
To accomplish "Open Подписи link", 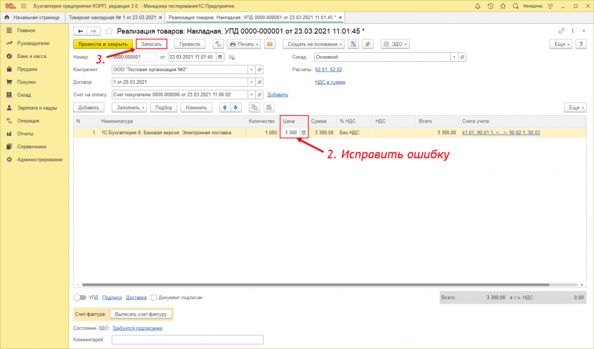I will 112,297.
